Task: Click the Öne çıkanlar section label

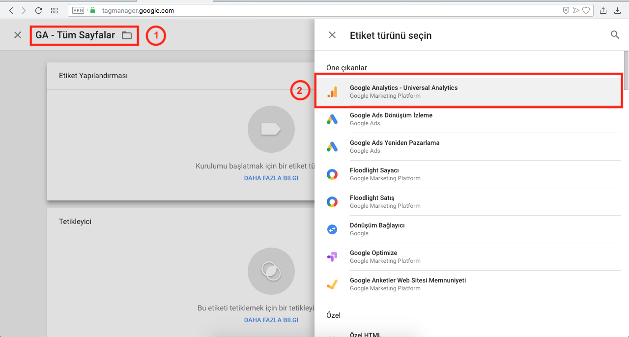Action: pos(346,68)
